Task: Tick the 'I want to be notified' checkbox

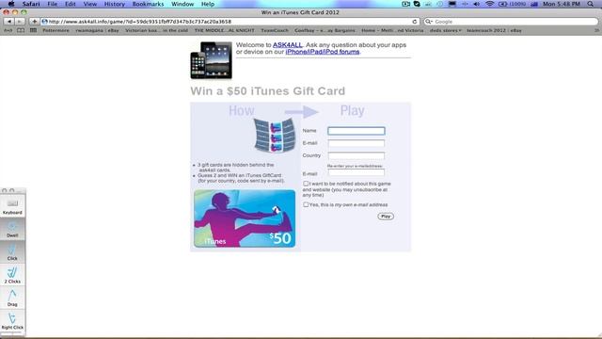Action: click(306, 184)
